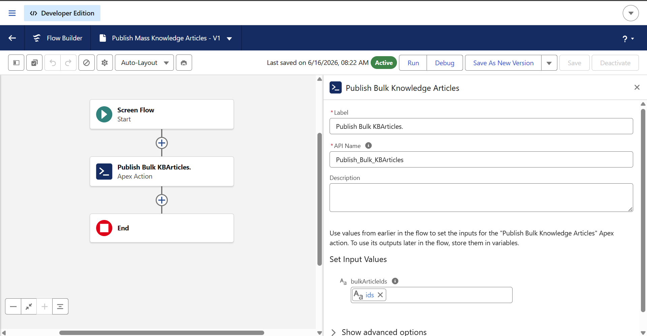Click the Einstein assistant icon in toolbar
Screen dimensions: 647x336
point(184,63)
